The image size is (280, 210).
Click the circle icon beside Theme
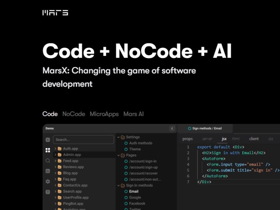pos(126,149)
